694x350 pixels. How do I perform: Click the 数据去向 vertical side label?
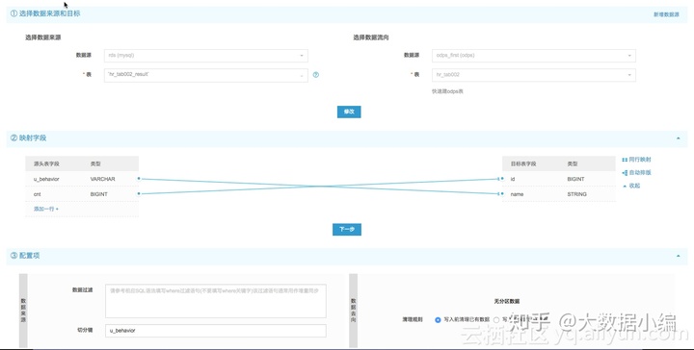353,310
